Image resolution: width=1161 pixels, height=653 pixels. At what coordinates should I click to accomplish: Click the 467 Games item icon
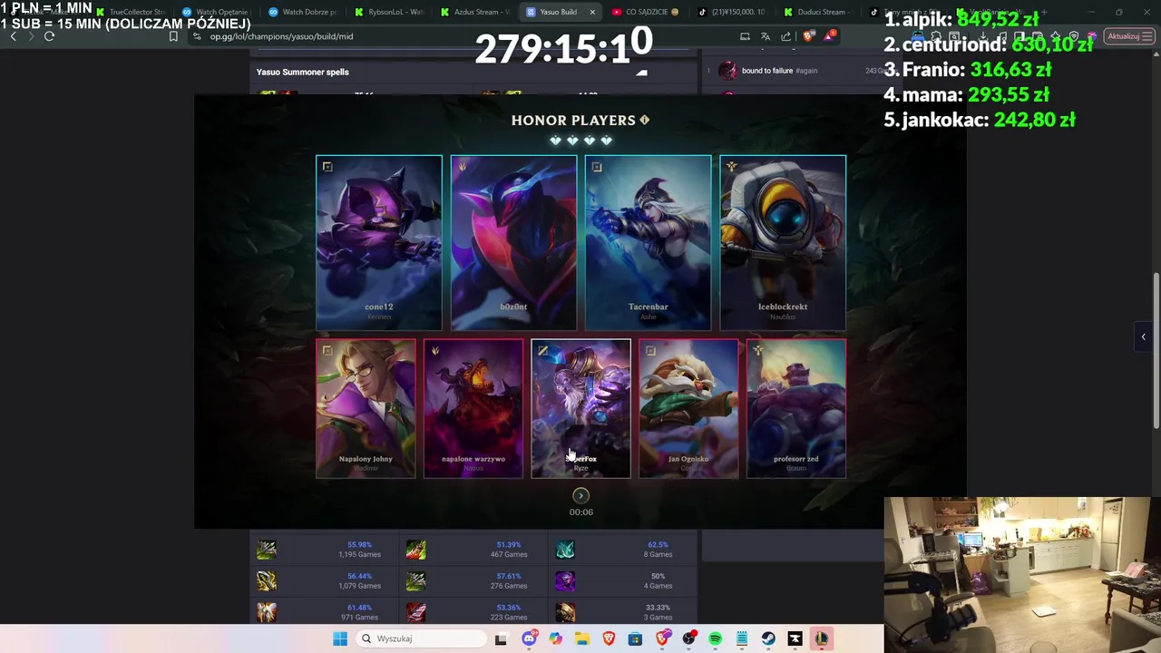point(416,549)
